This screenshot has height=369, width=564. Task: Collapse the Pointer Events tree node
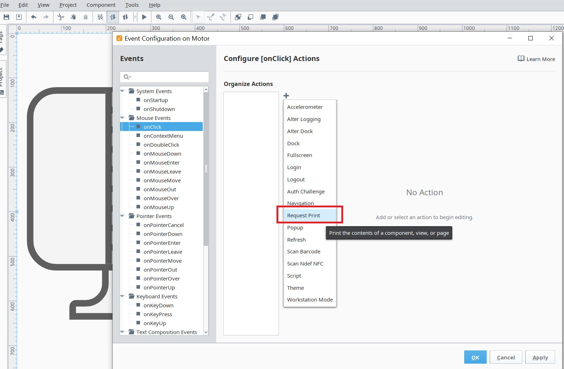123,216
